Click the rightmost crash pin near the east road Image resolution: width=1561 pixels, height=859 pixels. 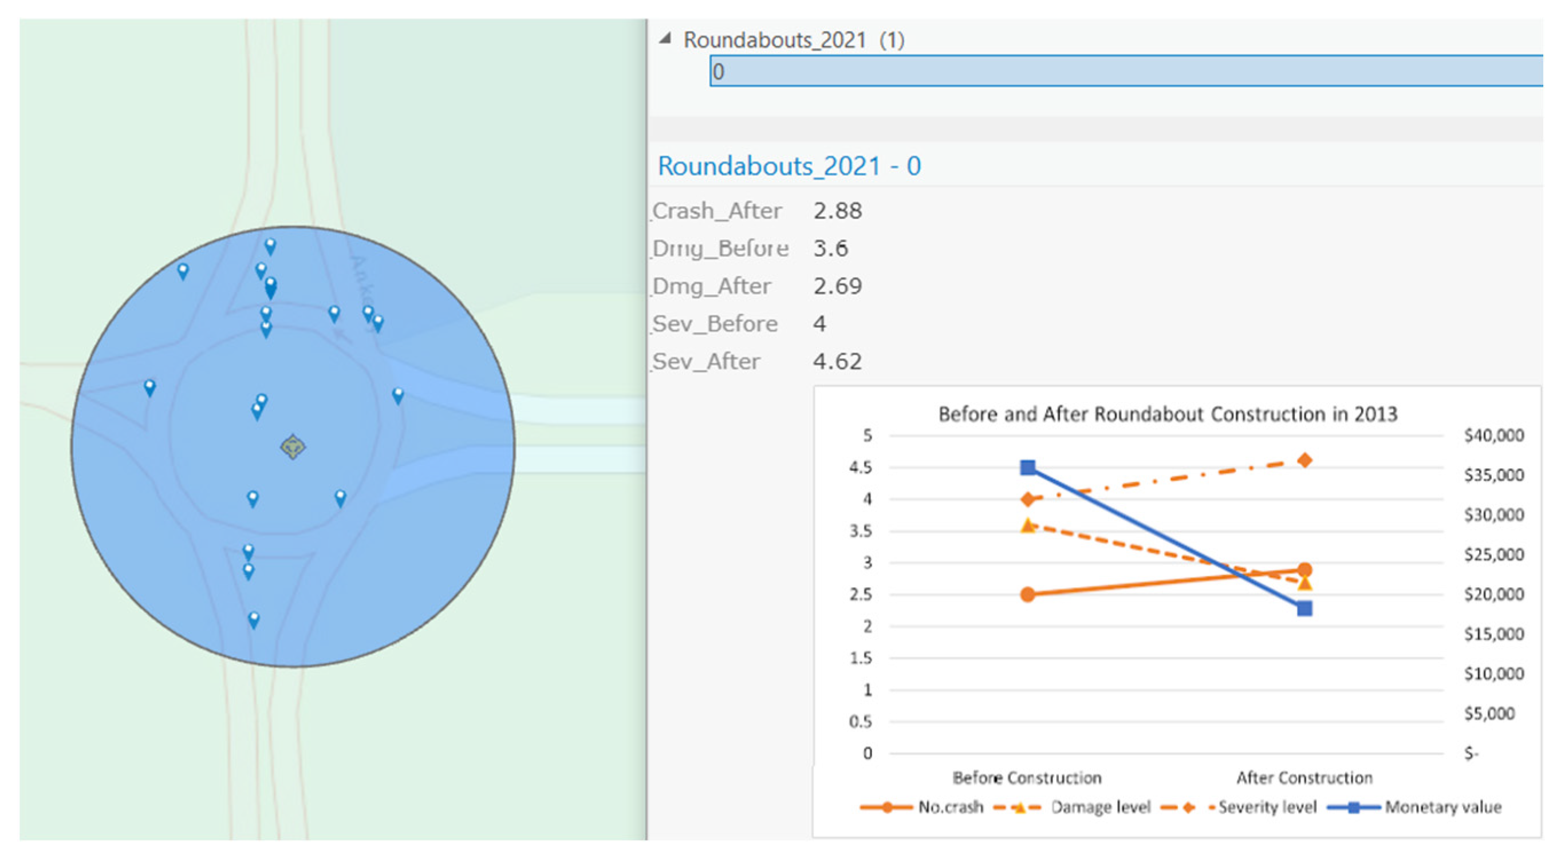point(398,395)
